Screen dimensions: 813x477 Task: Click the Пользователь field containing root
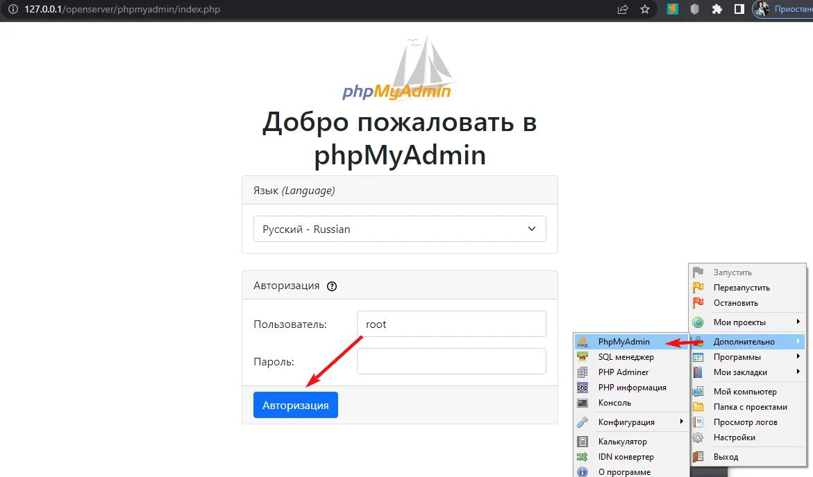point(451,324)
